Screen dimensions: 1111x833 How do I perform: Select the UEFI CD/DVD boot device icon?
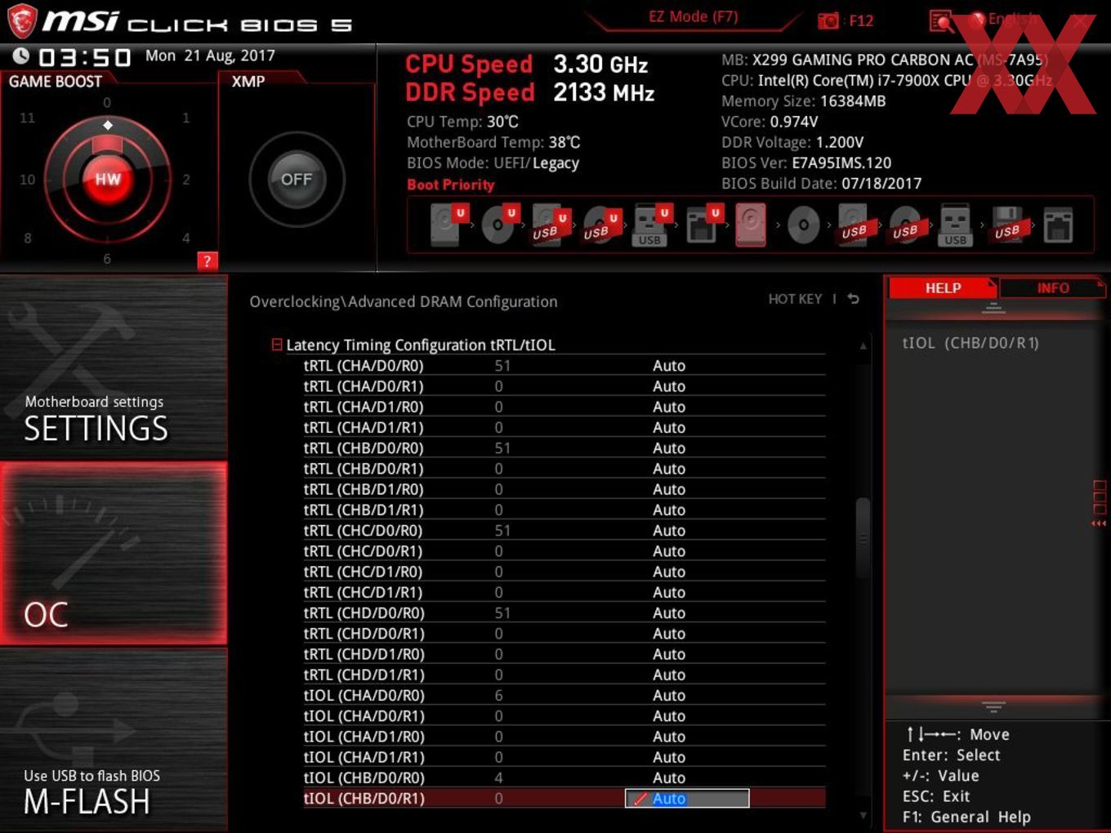tap(497, 225)
